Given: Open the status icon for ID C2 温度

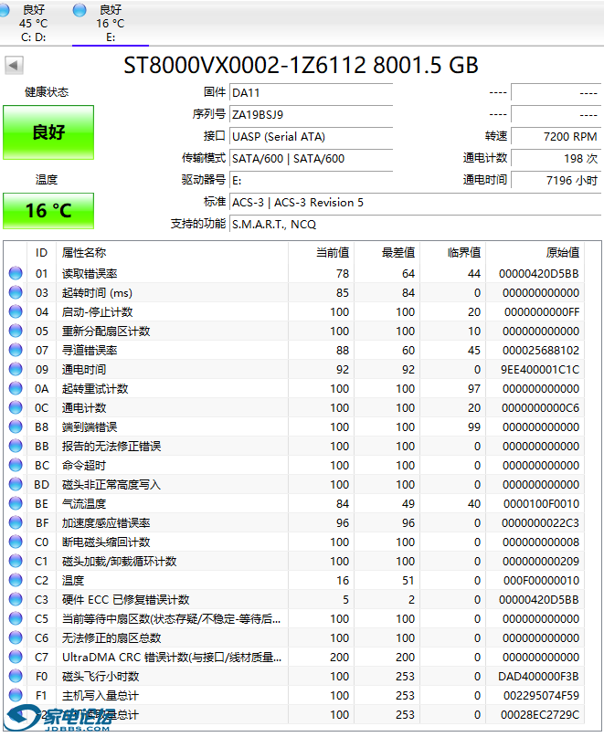Looking at the screenshot, I should (16, 581).
